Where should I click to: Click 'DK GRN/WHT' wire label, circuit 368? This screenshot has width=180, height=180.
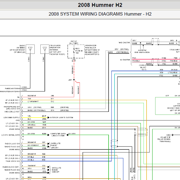(33, 145)
